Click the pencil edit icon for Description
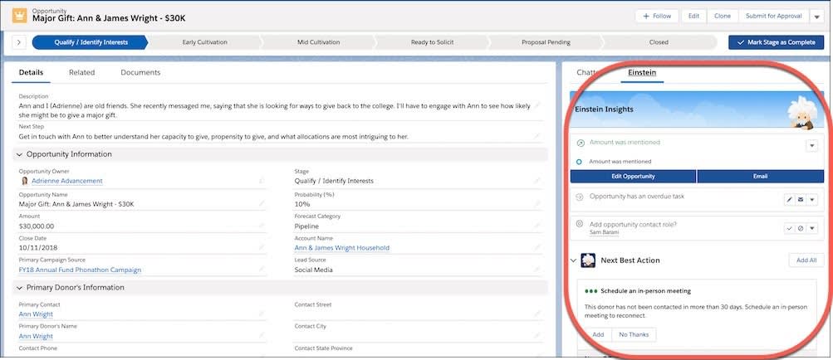The height and width of the screenshot is (360, 833). tap(537, 105)
